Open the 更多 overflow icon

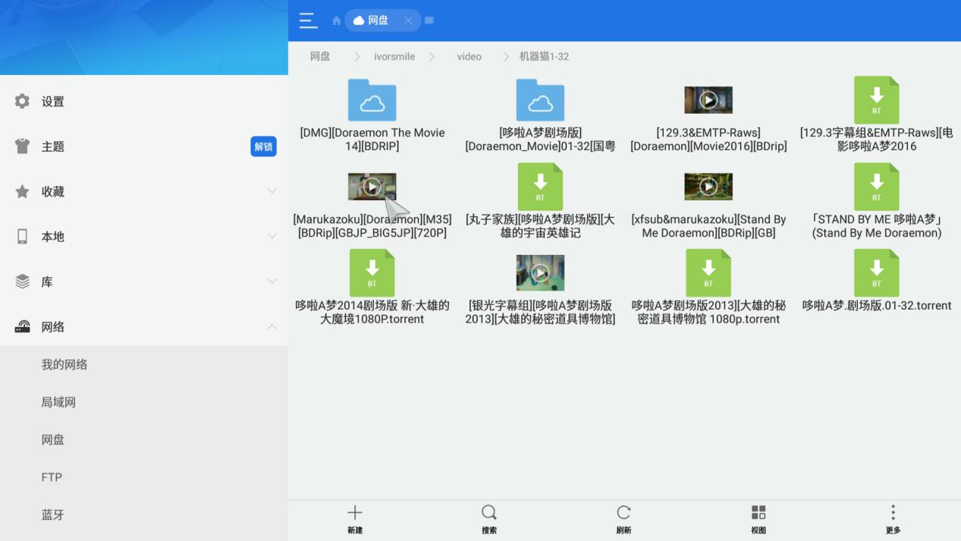pos(893,512)
